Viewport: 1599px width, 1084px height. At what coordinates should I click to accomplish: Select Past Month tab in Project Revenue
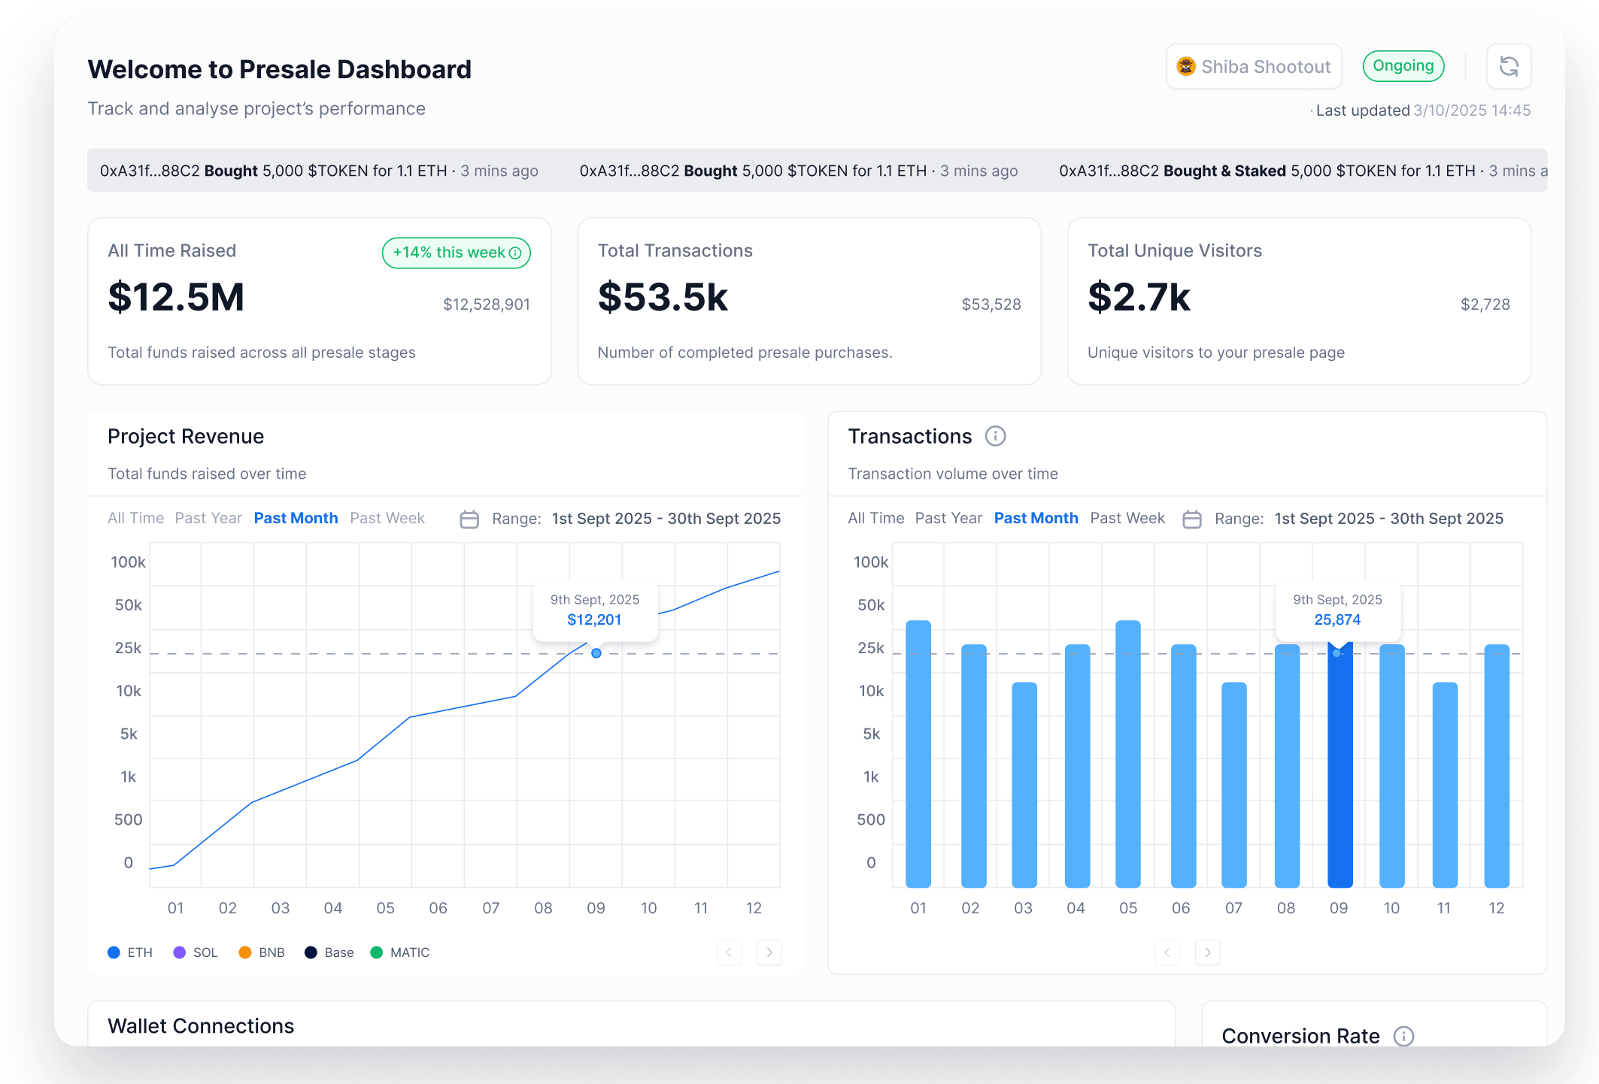296,518
